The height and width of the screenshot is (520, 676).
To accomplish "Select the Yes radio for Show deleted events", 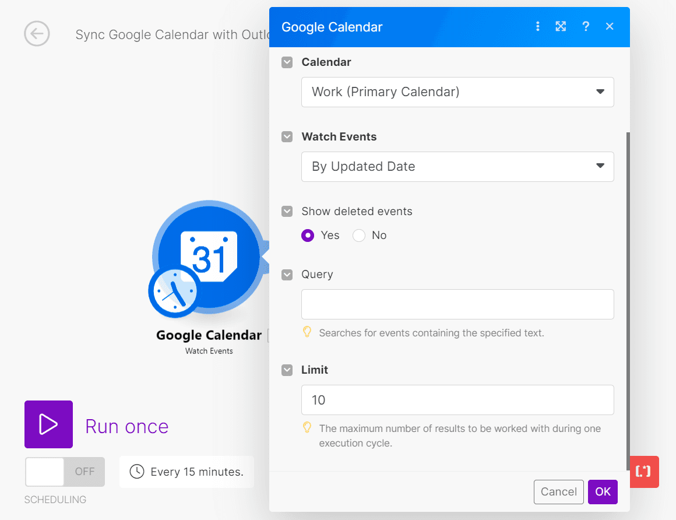I will pyautogui.click(x=307, y=236).
